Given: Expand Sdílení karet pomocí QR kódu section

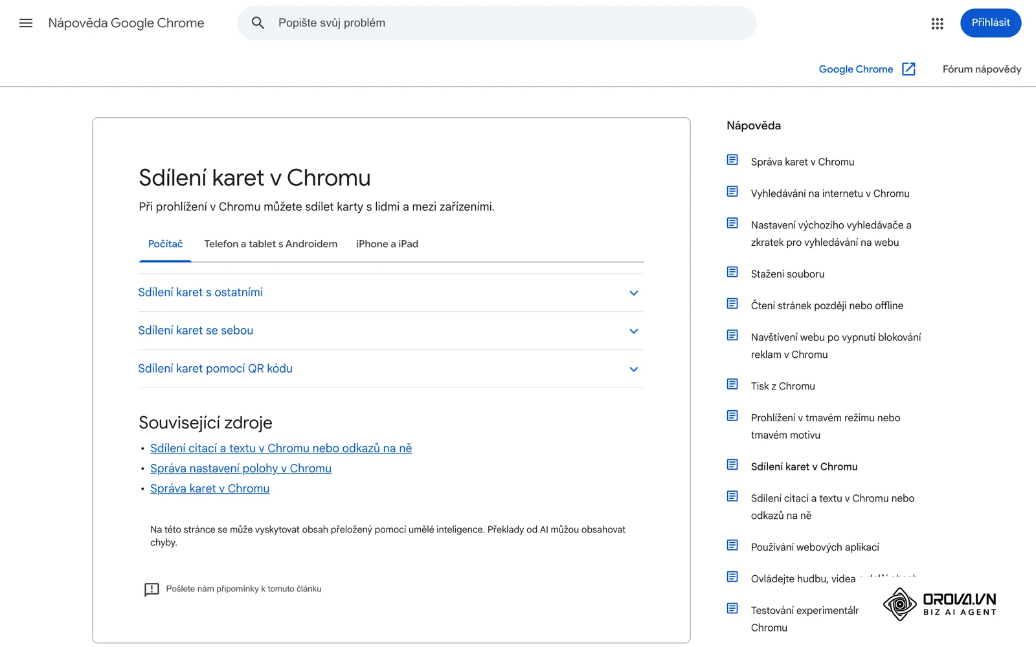Looking at the screenshot, I should (390, 369).
